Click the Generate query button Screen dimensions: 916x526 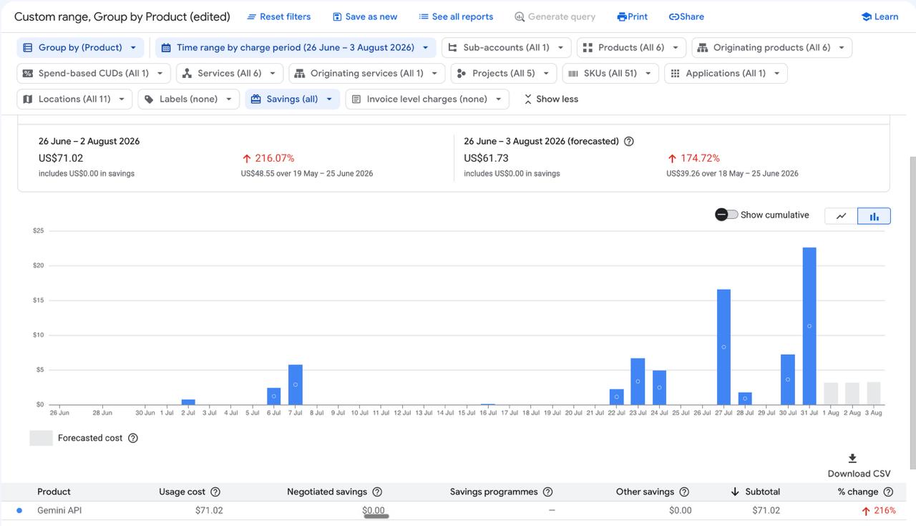[x=555, y=16]
